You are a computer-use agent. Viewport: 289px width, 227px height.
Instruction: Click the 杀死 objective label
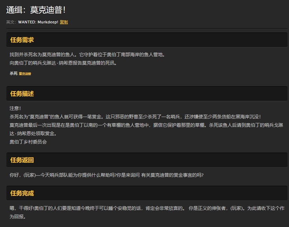tap(13, 74)
